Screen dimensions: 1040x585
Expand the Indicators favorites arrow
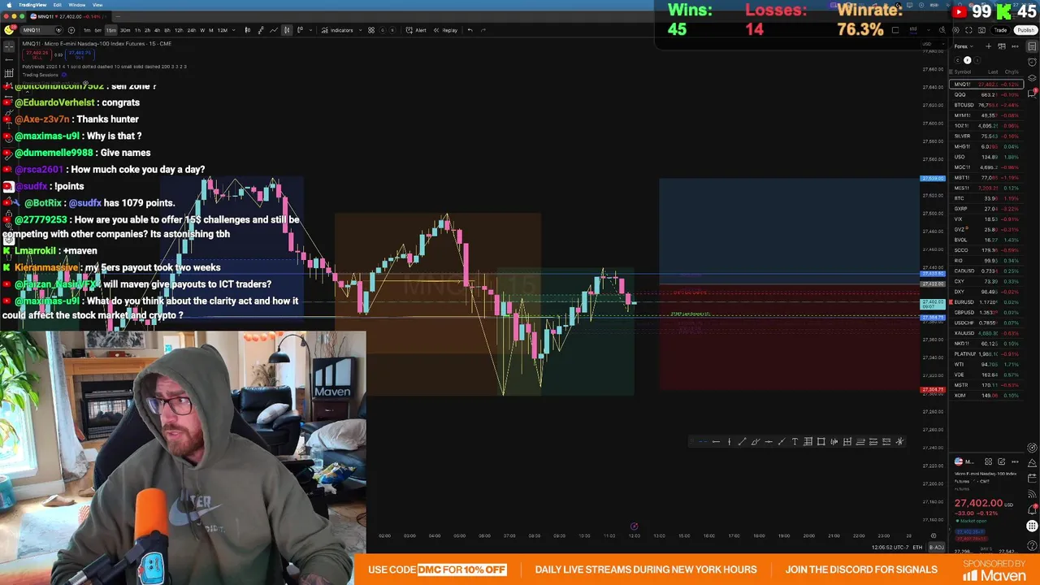(361, 30)
